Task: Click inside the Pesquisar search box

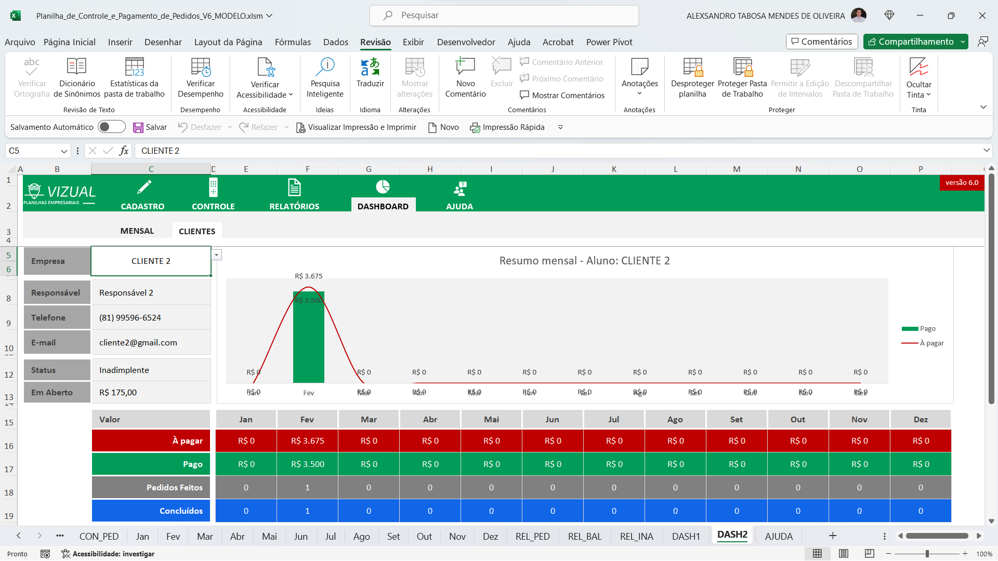Action: tap(504, 16)
